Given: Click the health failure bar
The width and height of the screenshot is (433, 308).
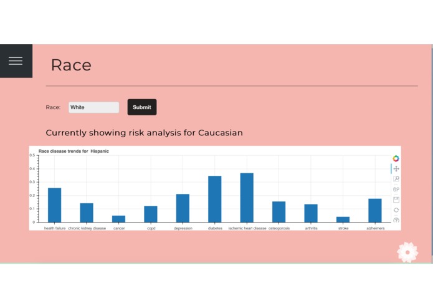Looking at the screenshot, I should pos(55,205).
